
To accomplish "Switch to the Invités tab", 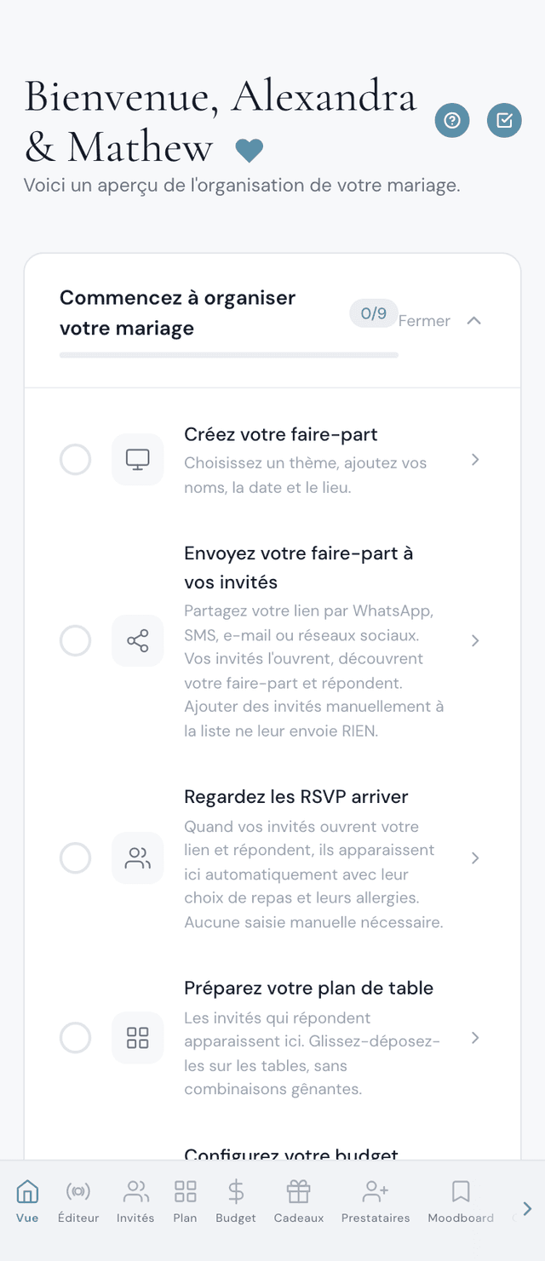I will click(x=135, y=1201).
